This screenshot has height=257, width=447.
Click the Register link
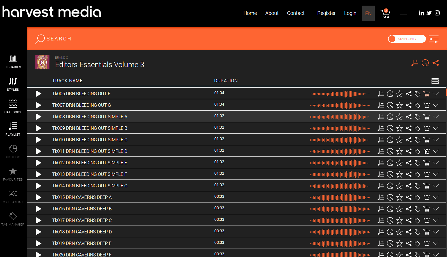click(326, 13)
